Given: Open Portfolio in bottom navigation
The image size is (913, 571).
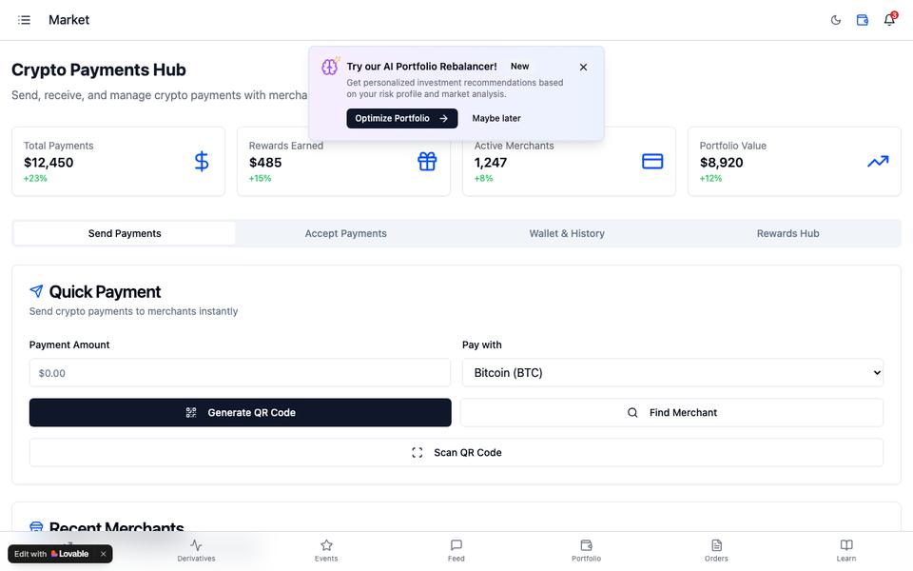Looking at the screenshot, I should click(587, 550).
